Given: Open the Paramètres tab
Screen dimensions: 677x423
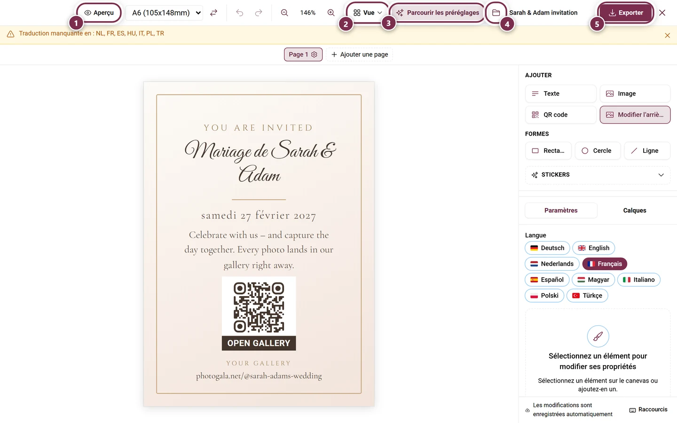Looking at the screenshot, I should pyautogui.click(x=561, y=211).
